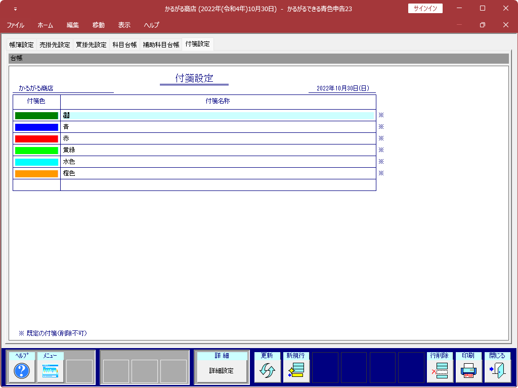
Task: Switch to the 補助科目台帳 tab
Action: click(x=161, y=45)
